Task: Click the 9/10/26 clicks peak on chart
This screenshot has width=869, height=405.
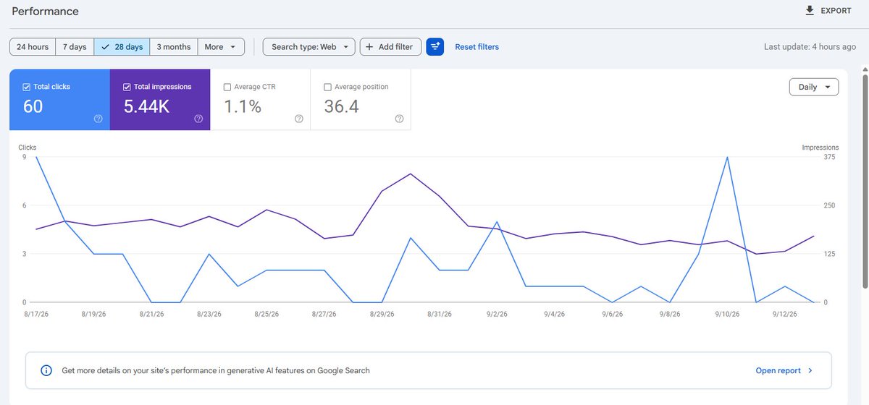Action: coord(726,157)
